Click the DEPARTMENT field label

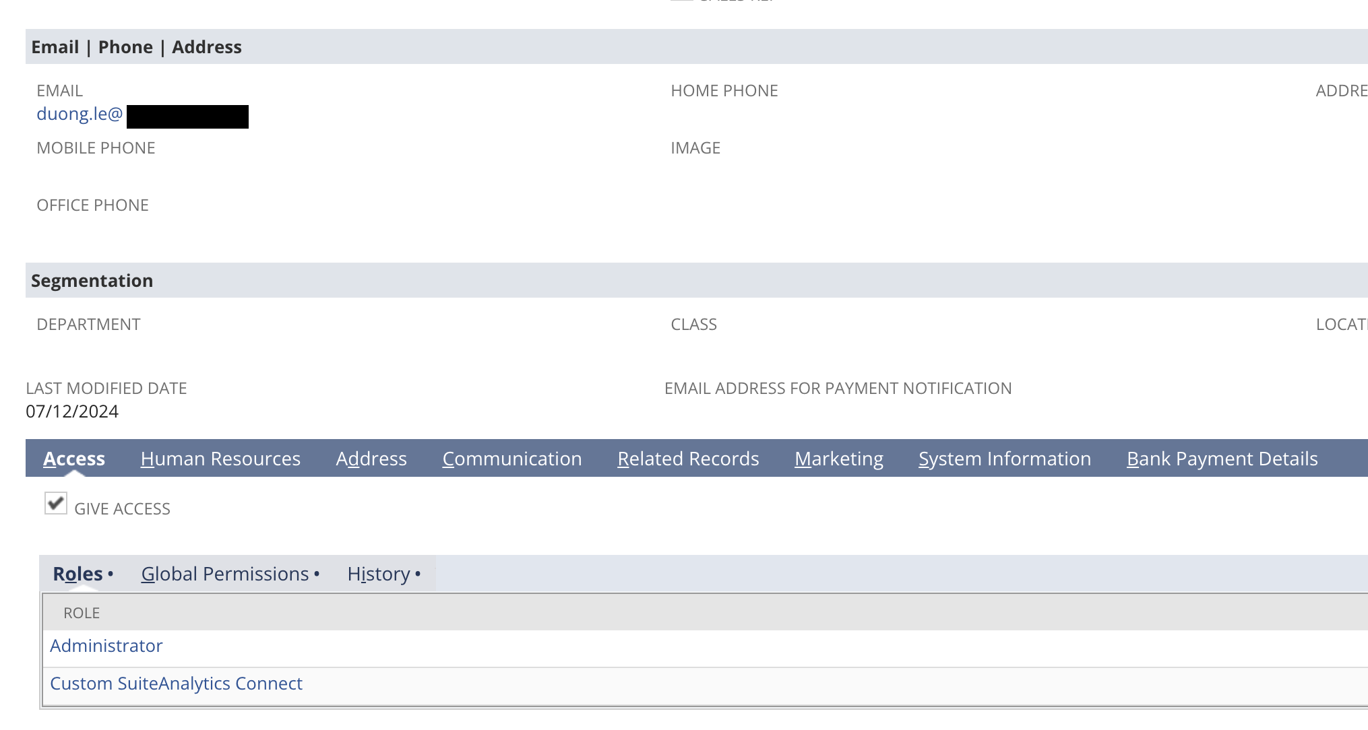tap(88, 325)
